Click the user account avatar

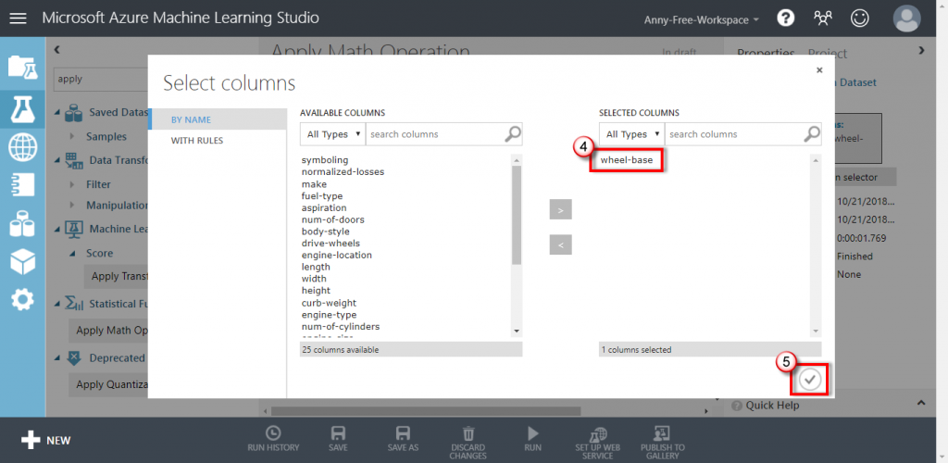coord(907,19)
